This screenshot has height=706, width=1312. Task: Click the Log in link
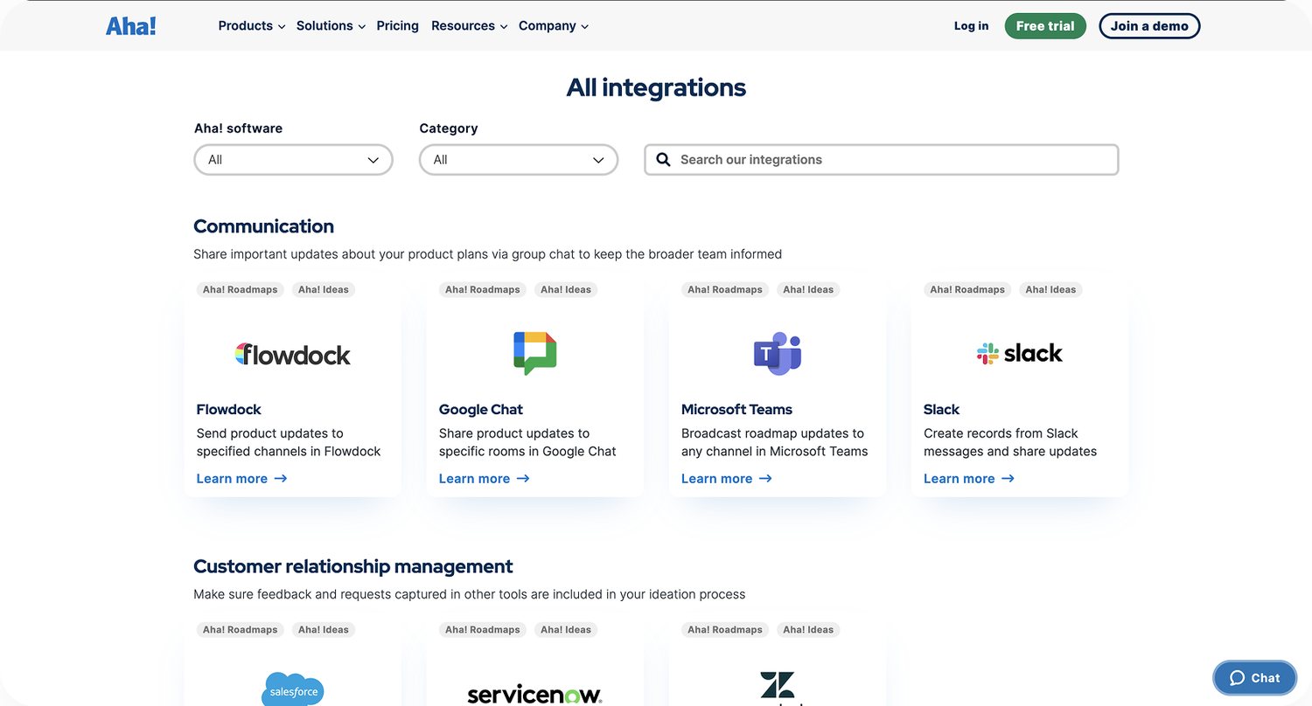[x=972, y=26]
